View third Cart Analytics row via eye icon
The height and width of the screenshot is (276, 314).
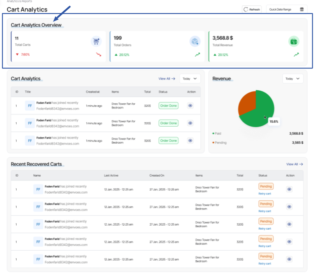(190, 141)
